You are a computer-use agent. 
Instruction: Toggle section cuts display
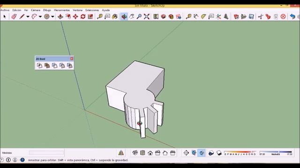(202, 153)
